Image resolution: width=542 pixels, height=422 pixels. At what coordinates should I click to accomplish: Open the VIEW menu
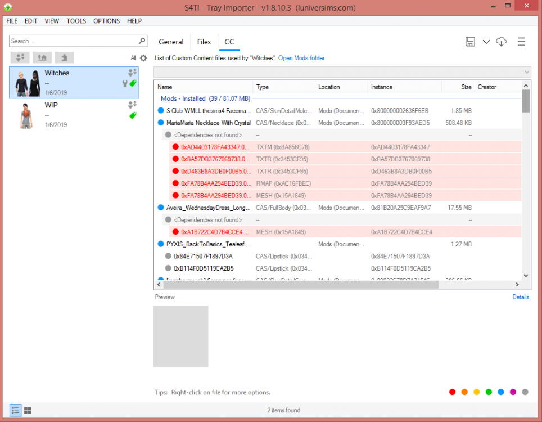(52, 21)
